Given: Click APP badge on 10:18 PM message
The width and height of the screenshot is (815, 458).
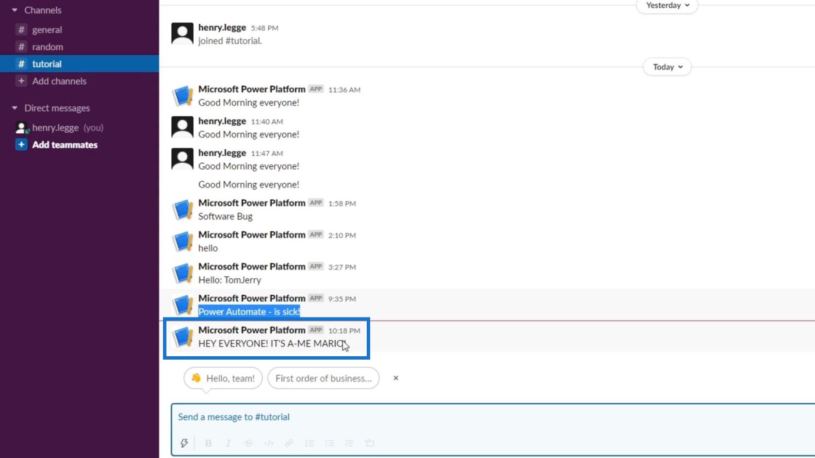Looking at the screenshot, I should coord(316,330).
